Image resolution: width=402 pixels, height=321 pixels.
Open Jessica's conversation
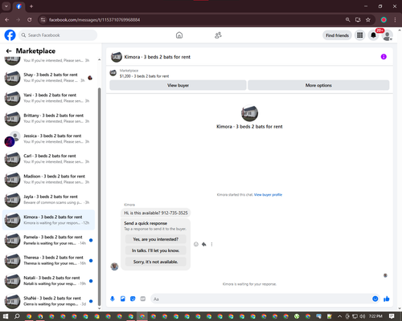[48, 139]
